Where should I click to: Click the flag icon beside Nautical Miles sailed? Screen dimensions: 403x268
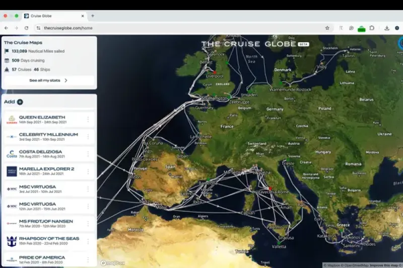(7, 51)
